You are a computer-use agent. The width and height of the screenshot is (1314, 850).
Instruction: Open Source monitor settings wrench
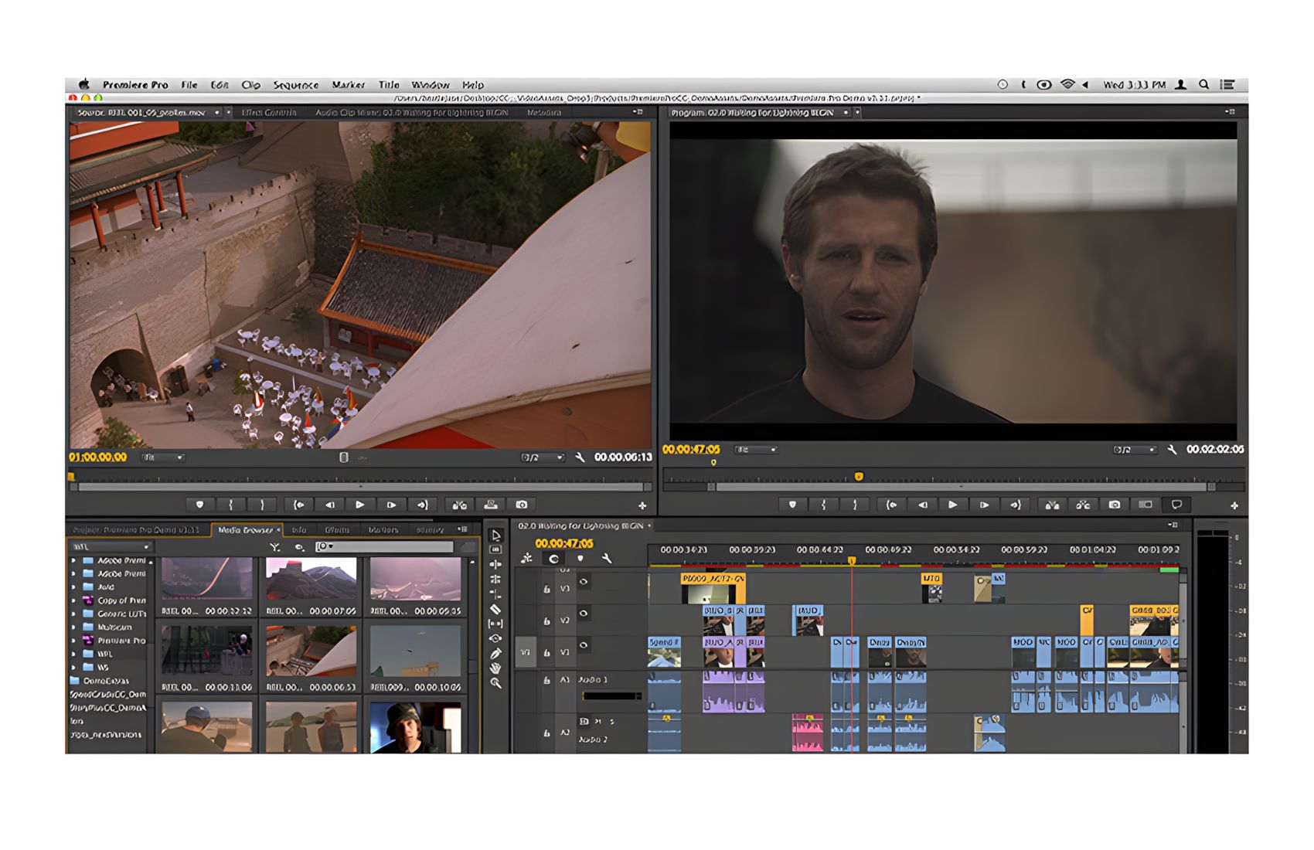pyautogui.click(x=580, y=457)
